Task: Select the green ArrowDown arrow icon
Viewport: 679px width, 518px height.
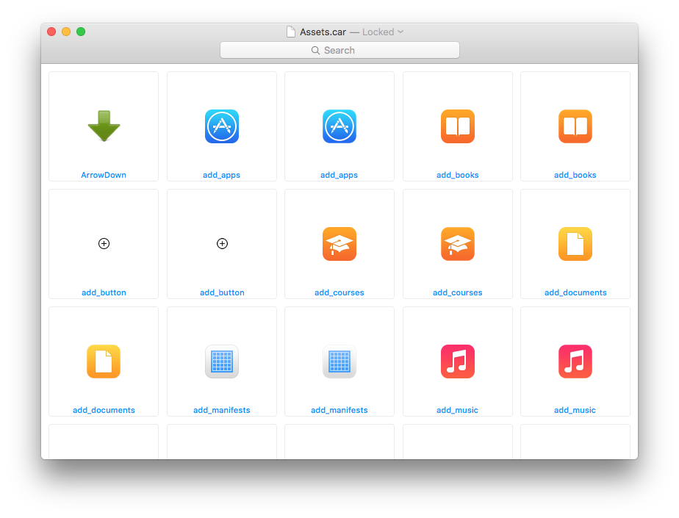Action: point(104,126)
